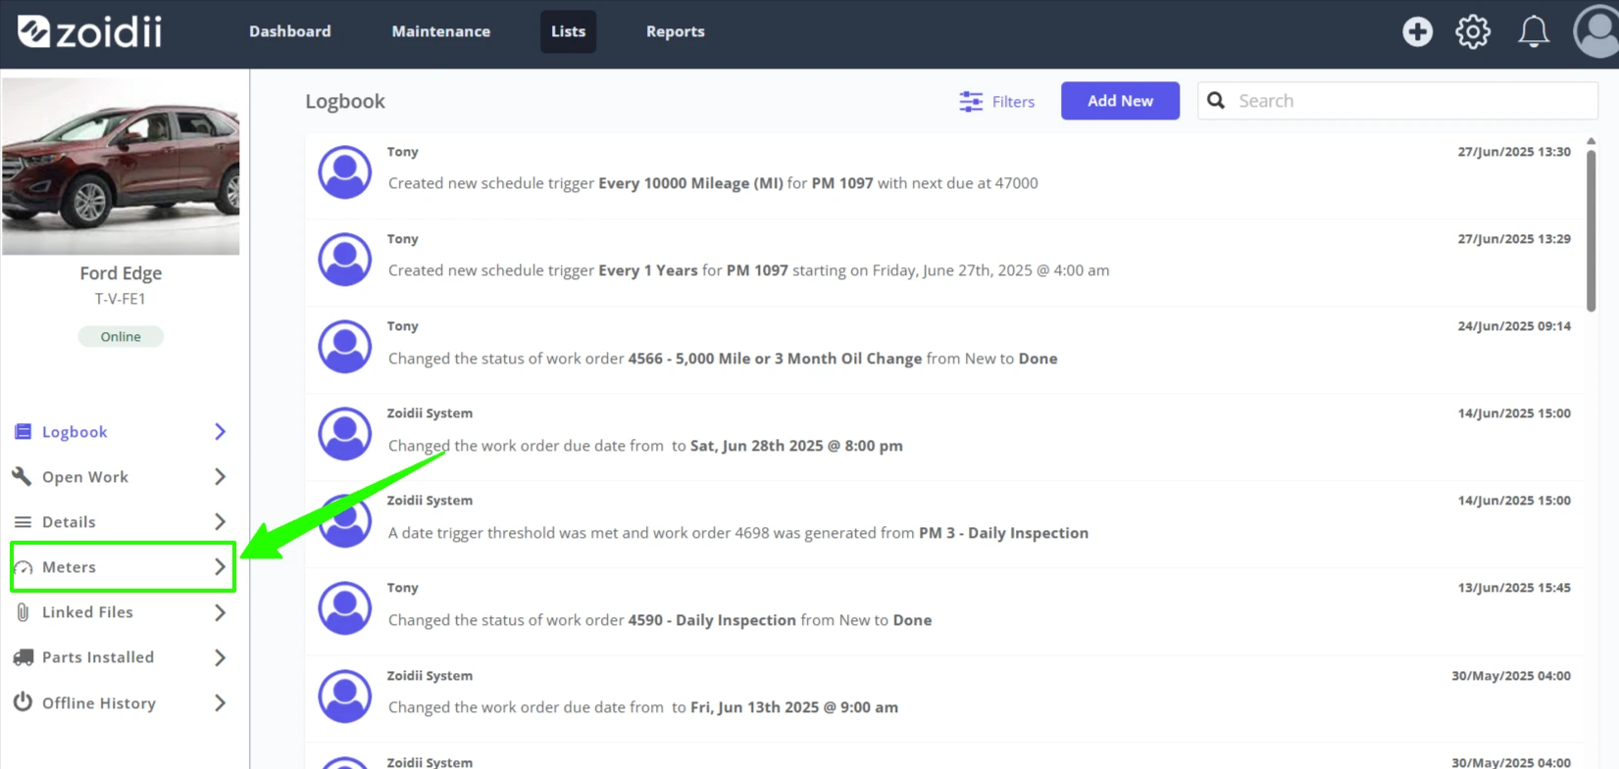Image resolution: width=1619 pixels, height=769 pixels.
Task: Click the Open Work wrench icon
Action: pos(22,476)
